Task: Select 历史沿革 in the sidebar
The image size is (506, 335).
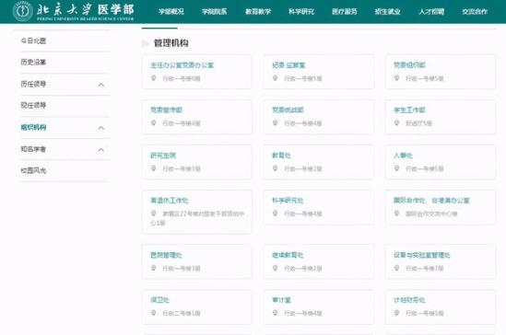Action: 33,62
